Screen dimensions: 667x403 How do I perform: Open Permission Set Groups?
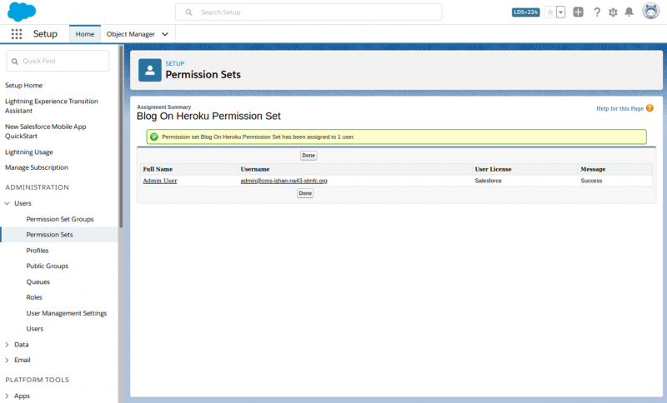pos(60,219)
